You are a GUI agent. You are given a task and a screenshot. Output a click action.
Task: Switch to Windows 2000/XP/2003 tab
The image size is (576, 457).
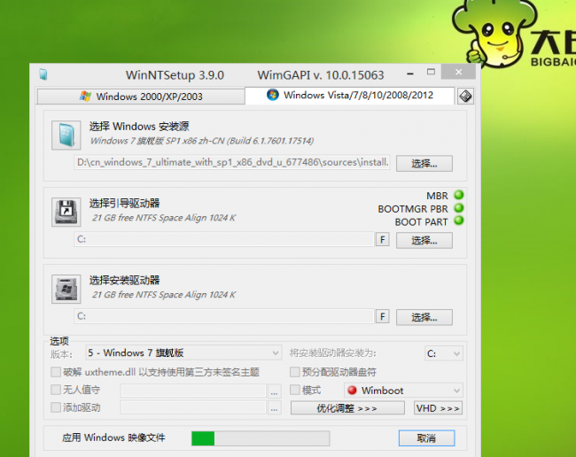[141, 97]
